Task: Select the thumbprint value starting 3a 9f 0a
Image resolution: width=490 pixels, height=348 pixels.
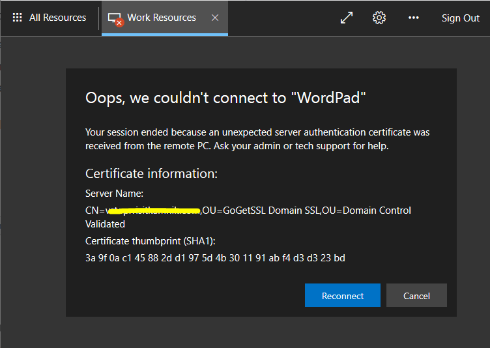Action: (215, 258)
